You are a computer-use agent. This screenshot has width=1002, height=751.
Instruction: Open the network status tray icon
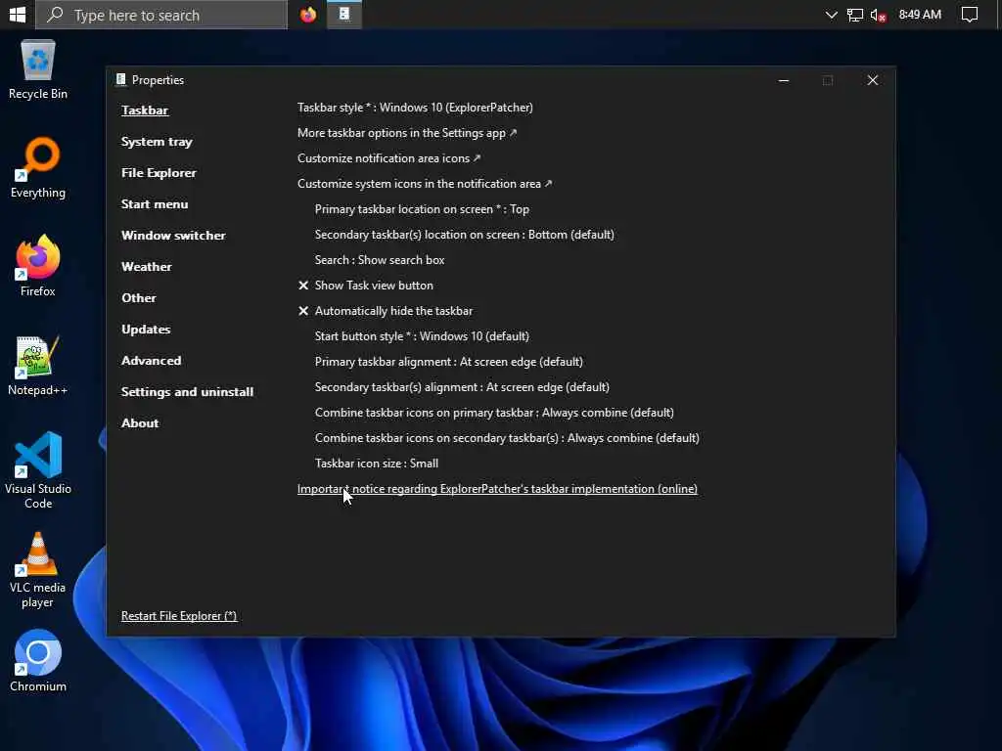pos(854,15)
